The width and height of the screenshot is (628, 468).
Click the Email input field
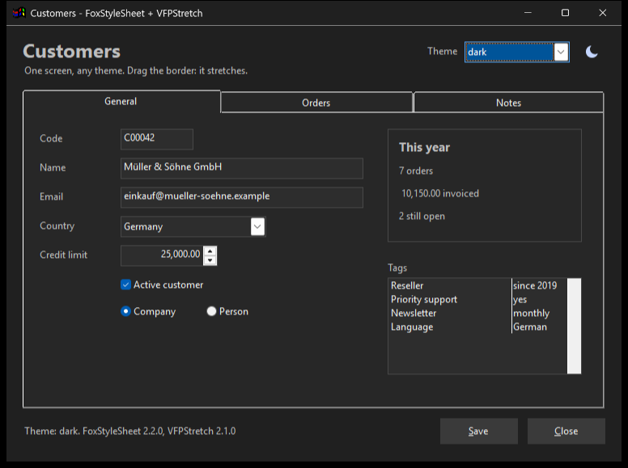[x=241, y=197]
